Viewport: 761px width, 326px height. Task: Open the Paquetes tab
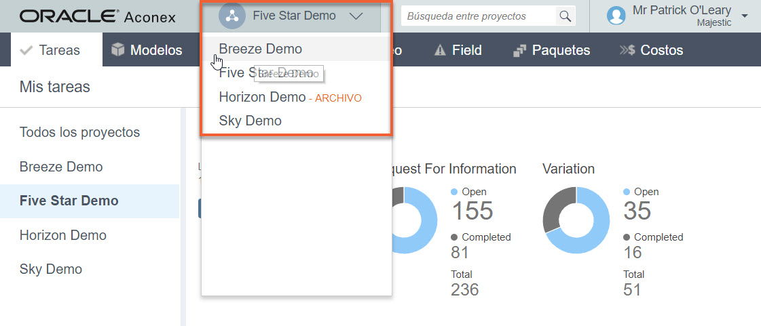(x=551, y=50)
